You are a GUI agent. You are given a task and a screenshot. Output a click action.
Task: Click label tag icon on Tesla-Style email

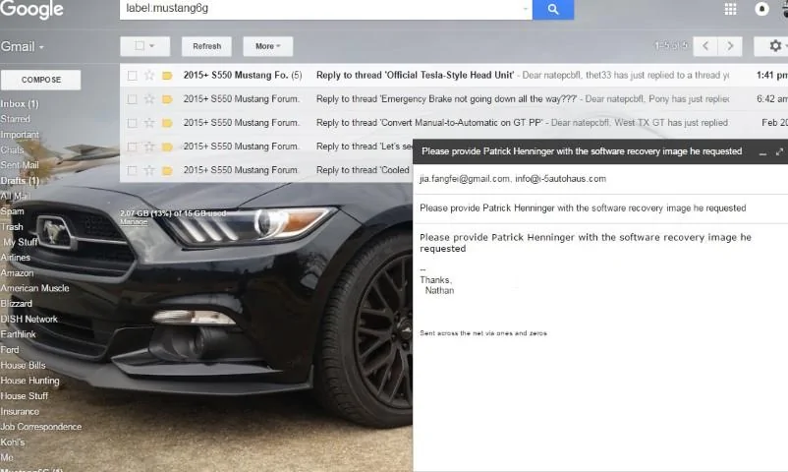point(167,76)
